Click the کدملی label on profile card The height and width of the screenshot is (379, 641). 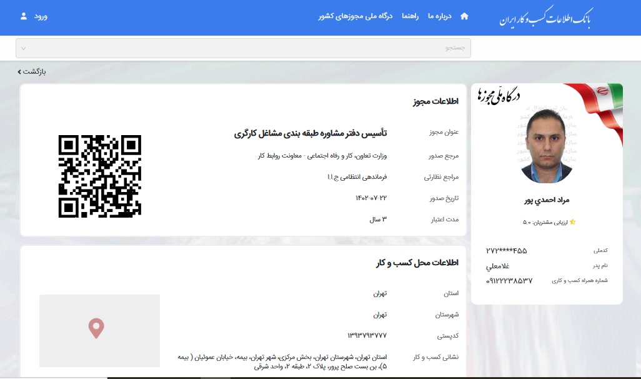click(600, 250)
